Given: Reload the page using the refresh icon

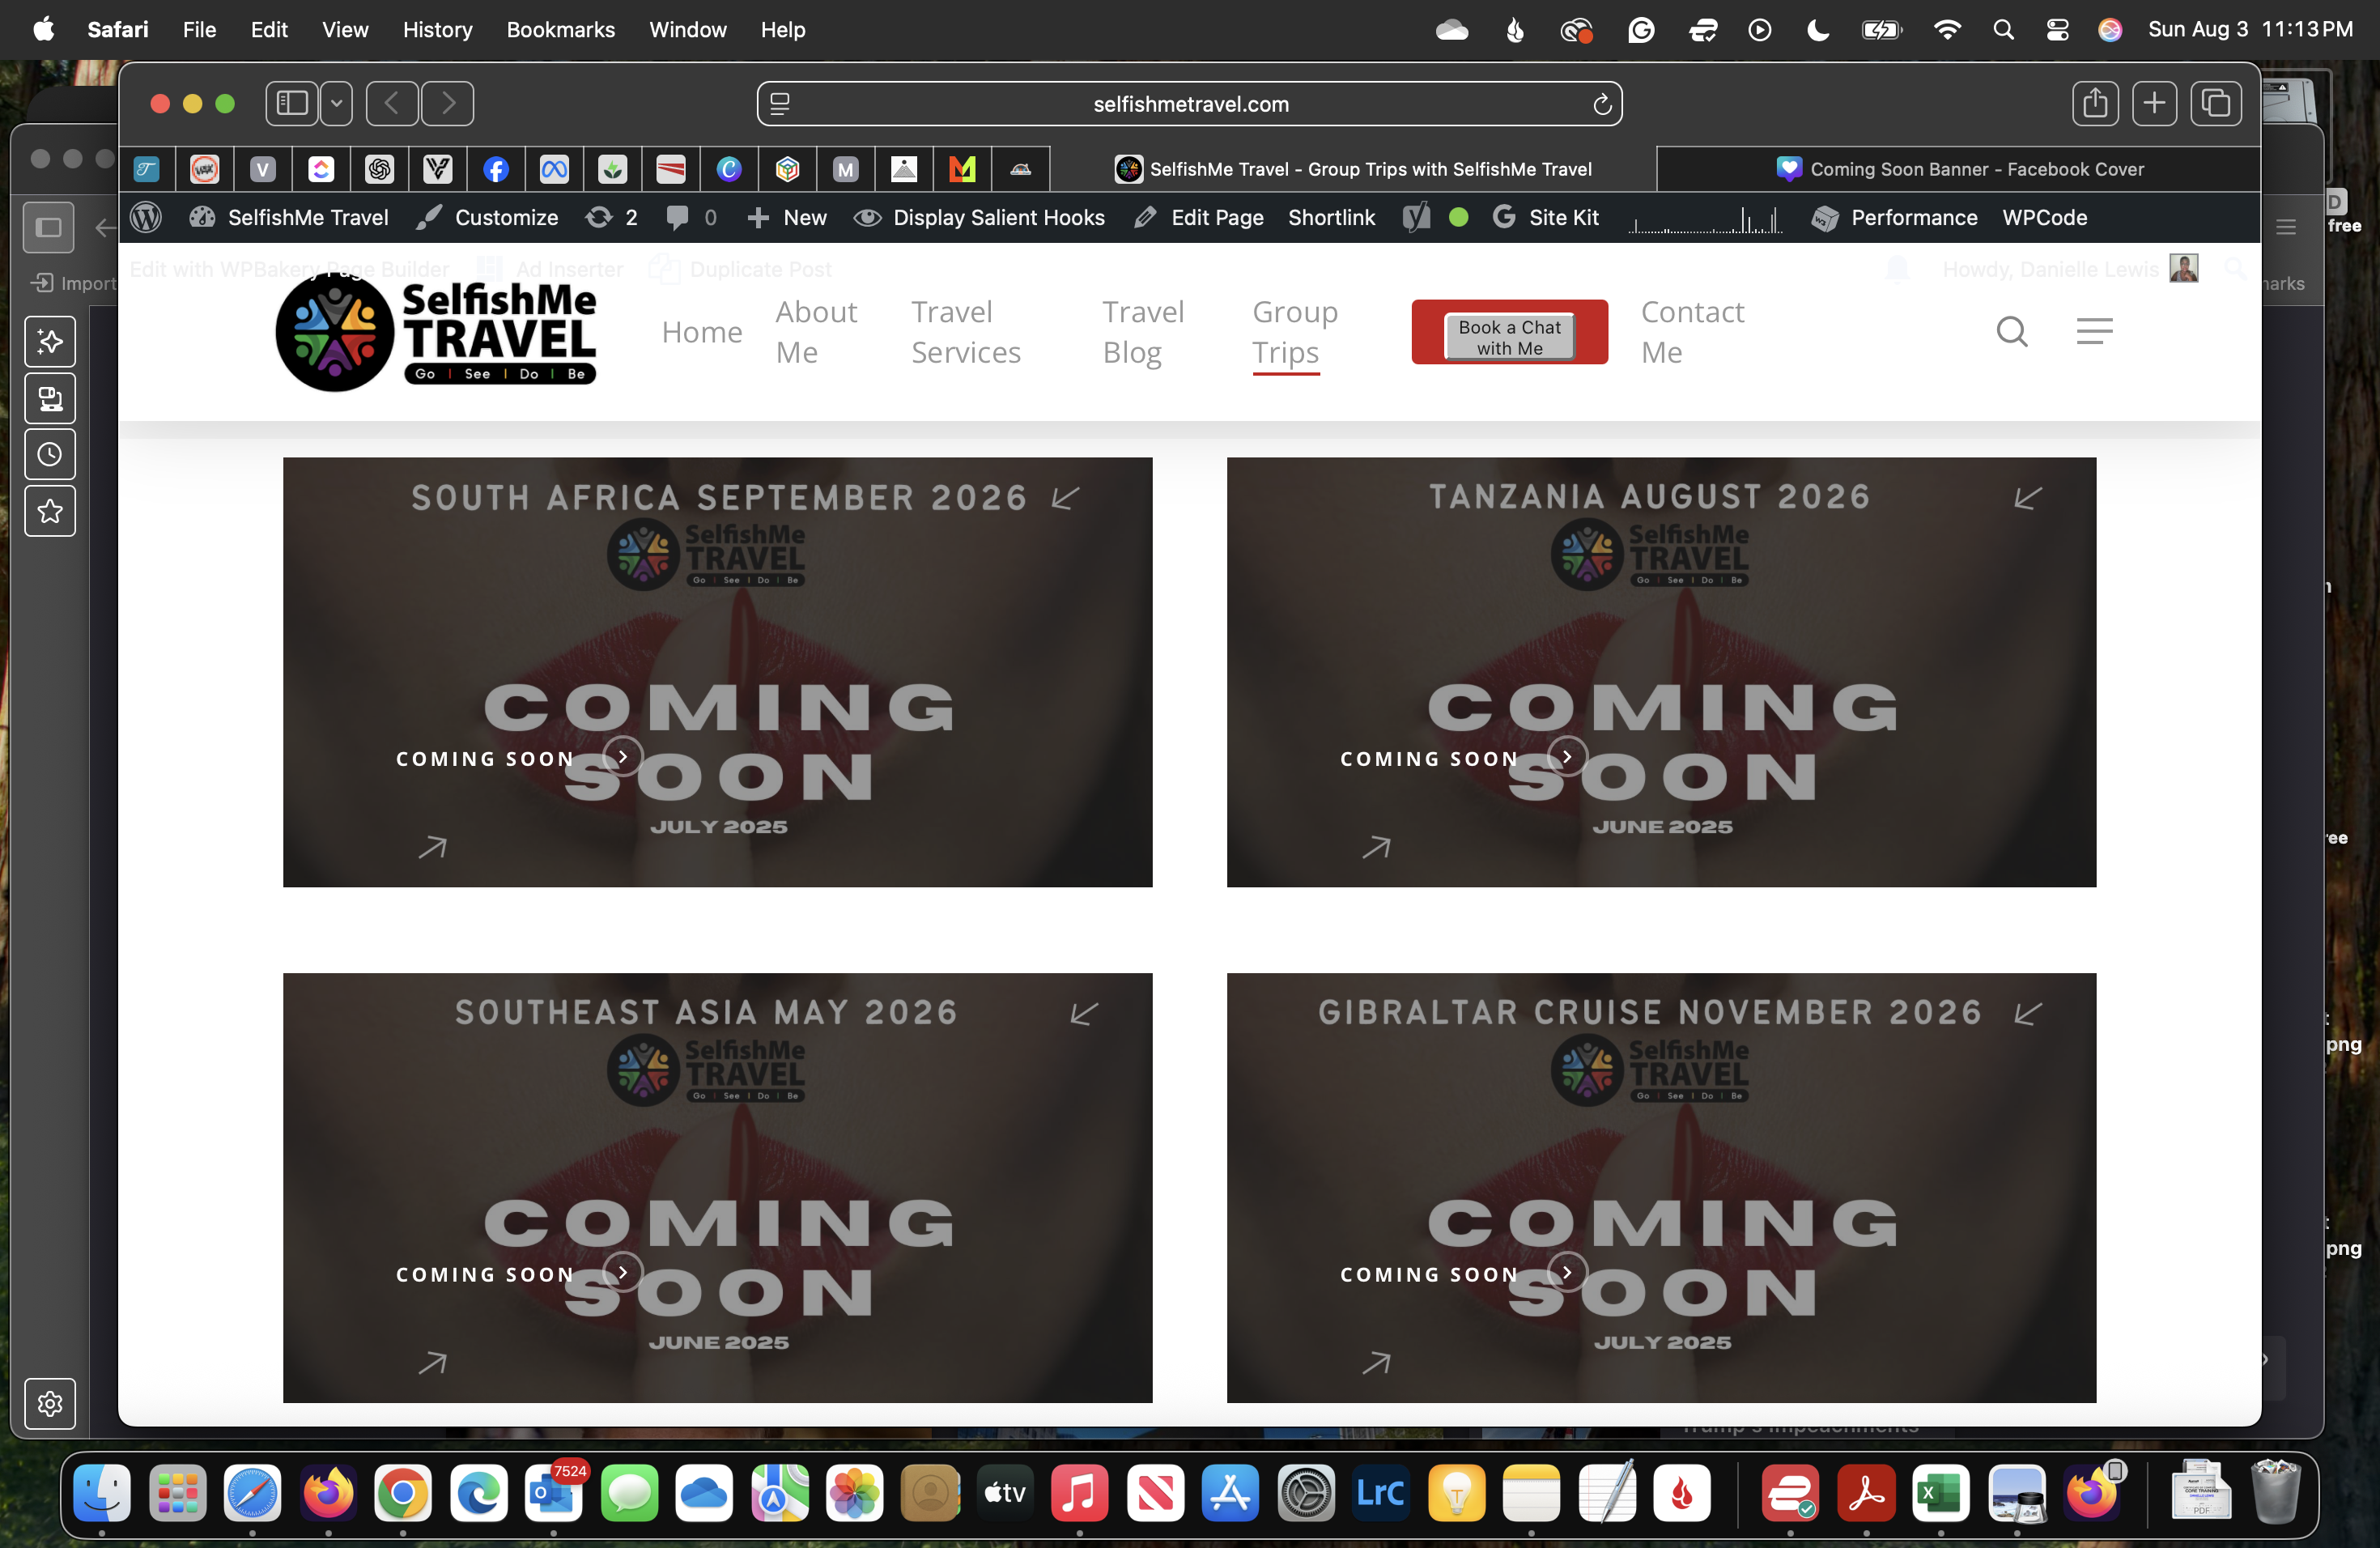Looking at the screenshot, I should [1602, 104].
